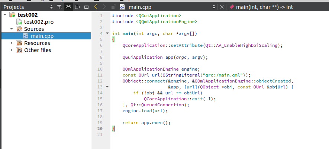Viewport: 329px width, 149px height.
Task: Click QQmlApplicationEngine in the second include
Action: point(167,22)
